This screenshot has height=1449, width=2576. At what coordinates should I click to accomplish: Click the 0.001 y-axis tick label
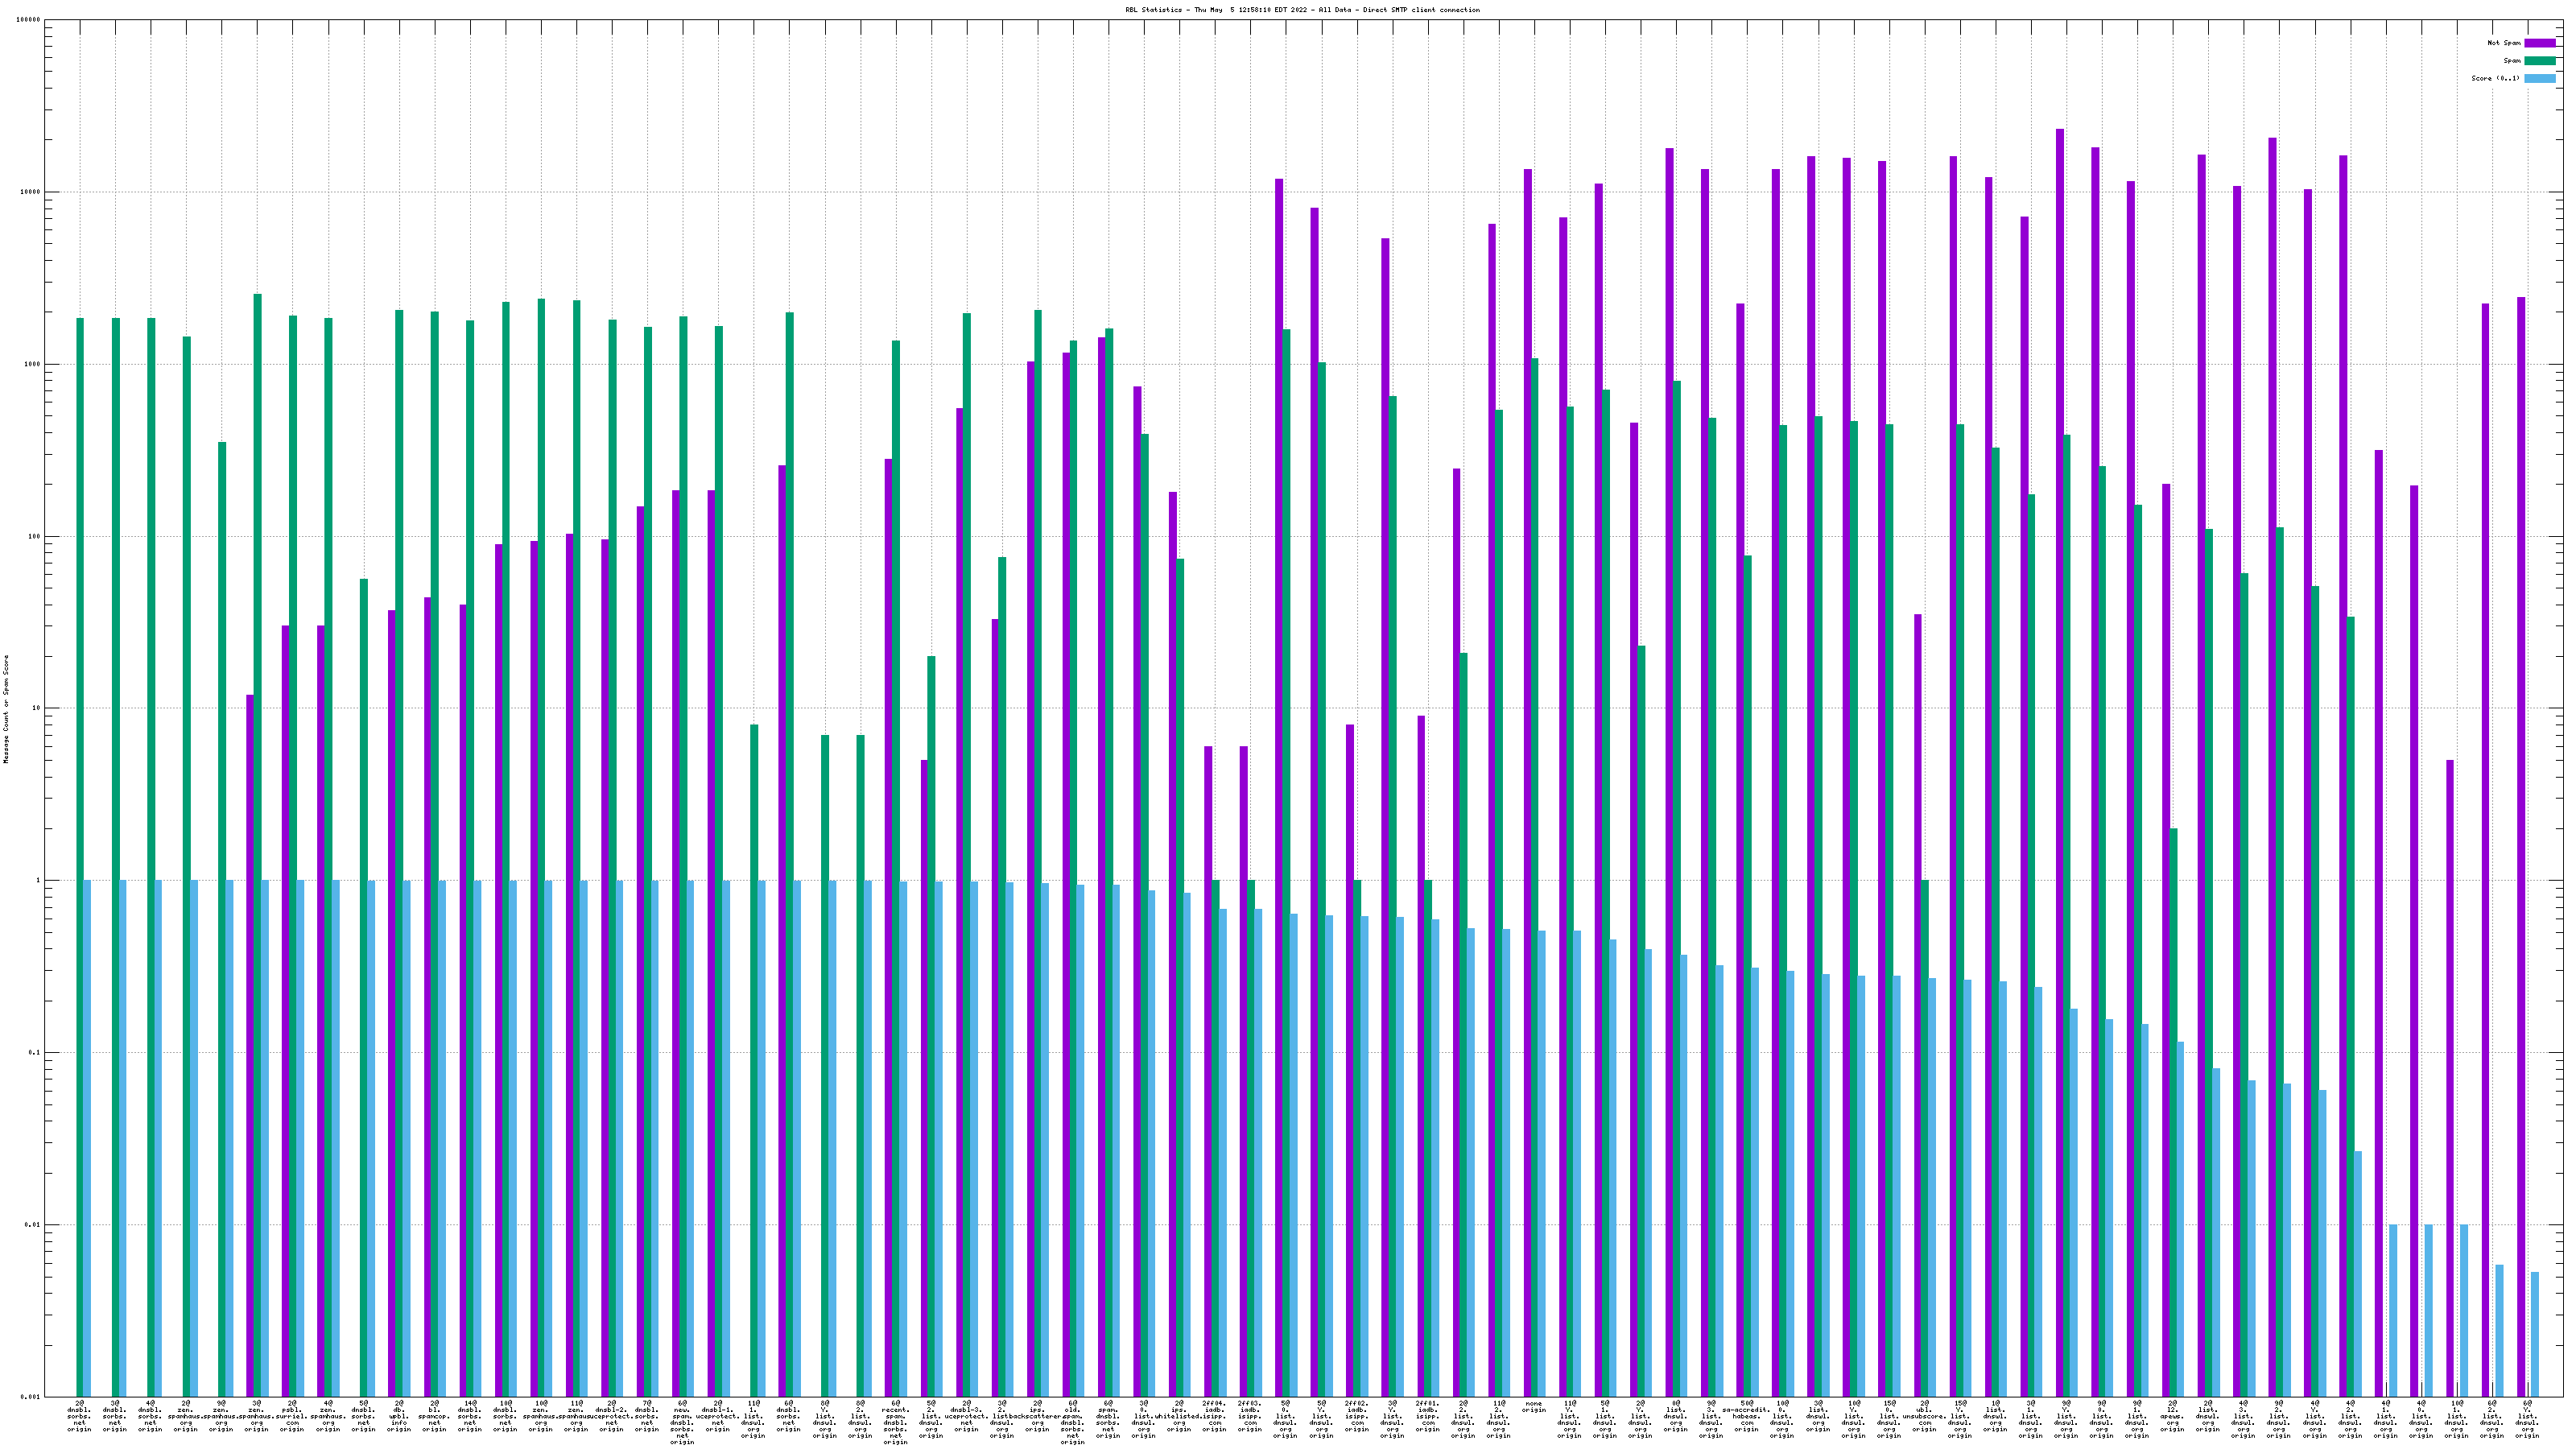pos(31,1396)
